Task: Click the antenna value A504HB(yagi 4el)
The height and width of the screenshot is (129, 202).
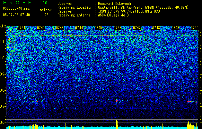Action: tap(113, 15)
